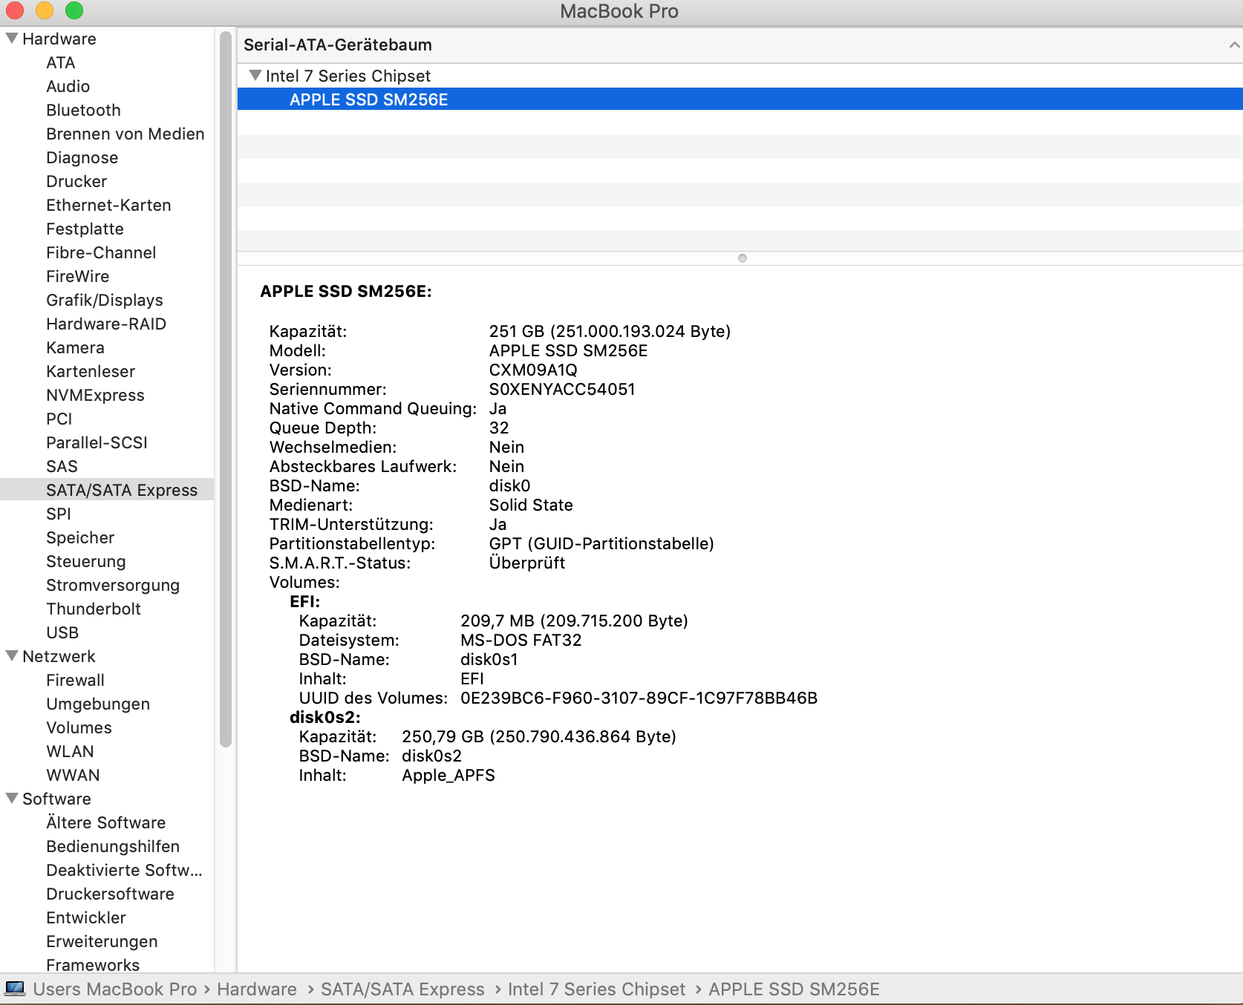
Task: Click capacity value 251 GB
Action: pyautogui.click(x=610, y=332)
